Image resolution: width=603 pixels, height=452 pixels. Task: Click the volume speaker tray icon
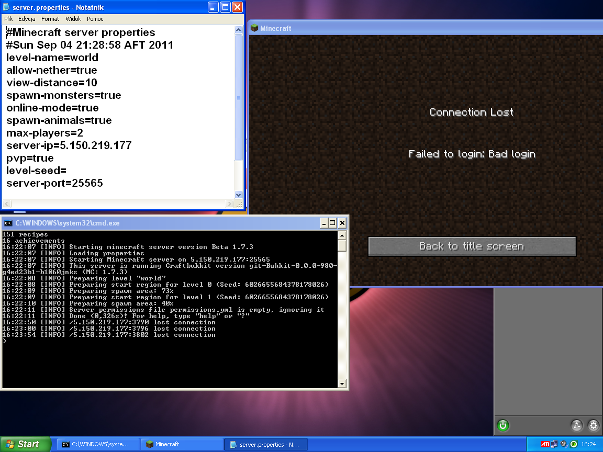564,444
